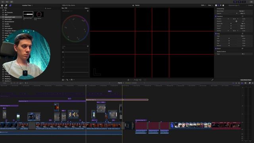Open the Effects browser icon

[x=250, y=83]
